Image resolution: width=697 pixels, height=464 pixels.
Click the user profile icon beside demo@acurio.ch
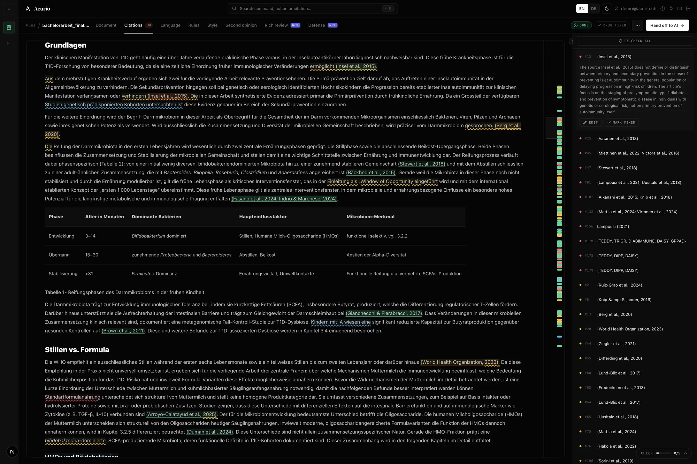(616, 9)
